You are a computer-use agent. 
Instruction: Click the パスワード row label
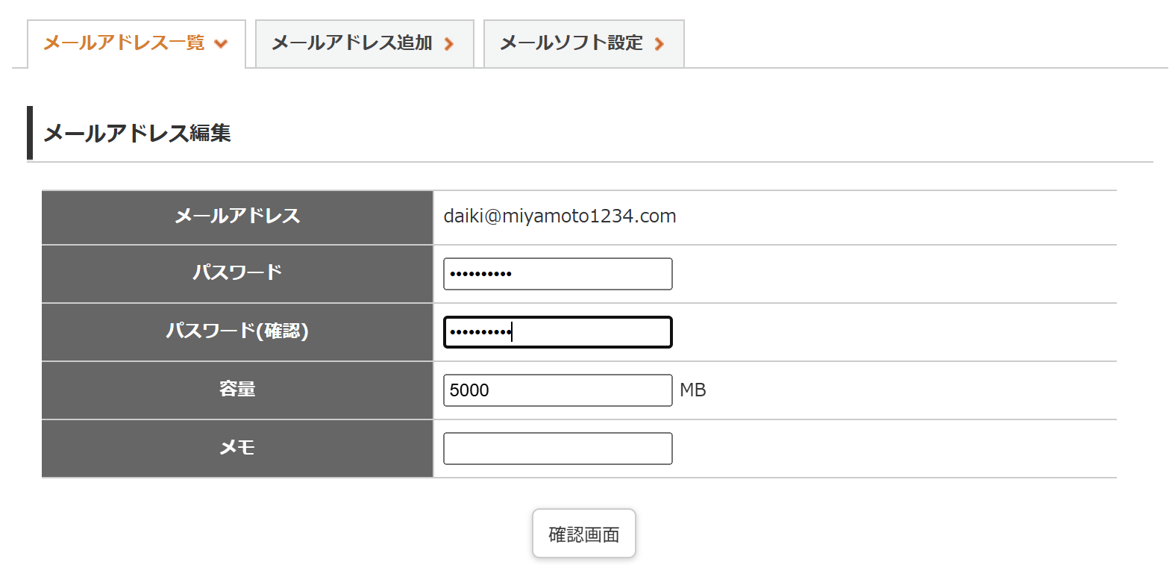pos(237,272)
